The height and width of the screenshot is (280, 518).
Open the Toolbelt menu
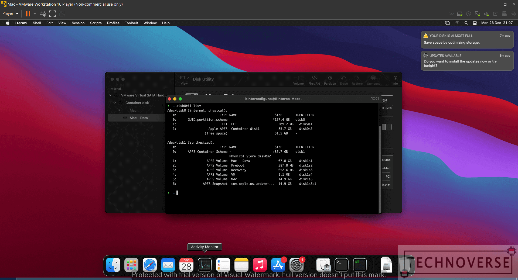pyautogui.click(x=131, y=23)
